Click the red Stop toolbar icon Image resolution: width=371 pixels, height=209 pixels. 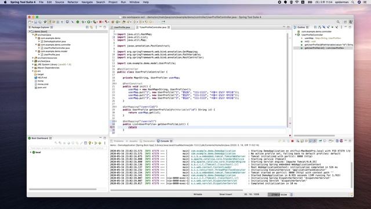pos(100,22)
